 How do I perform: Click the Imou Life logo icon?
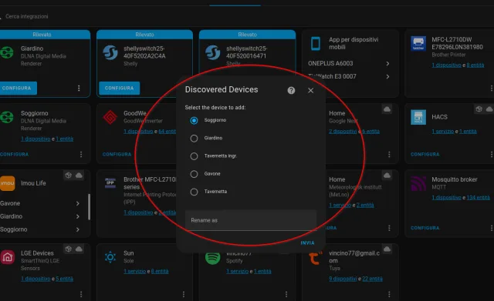tap(8, 183)
